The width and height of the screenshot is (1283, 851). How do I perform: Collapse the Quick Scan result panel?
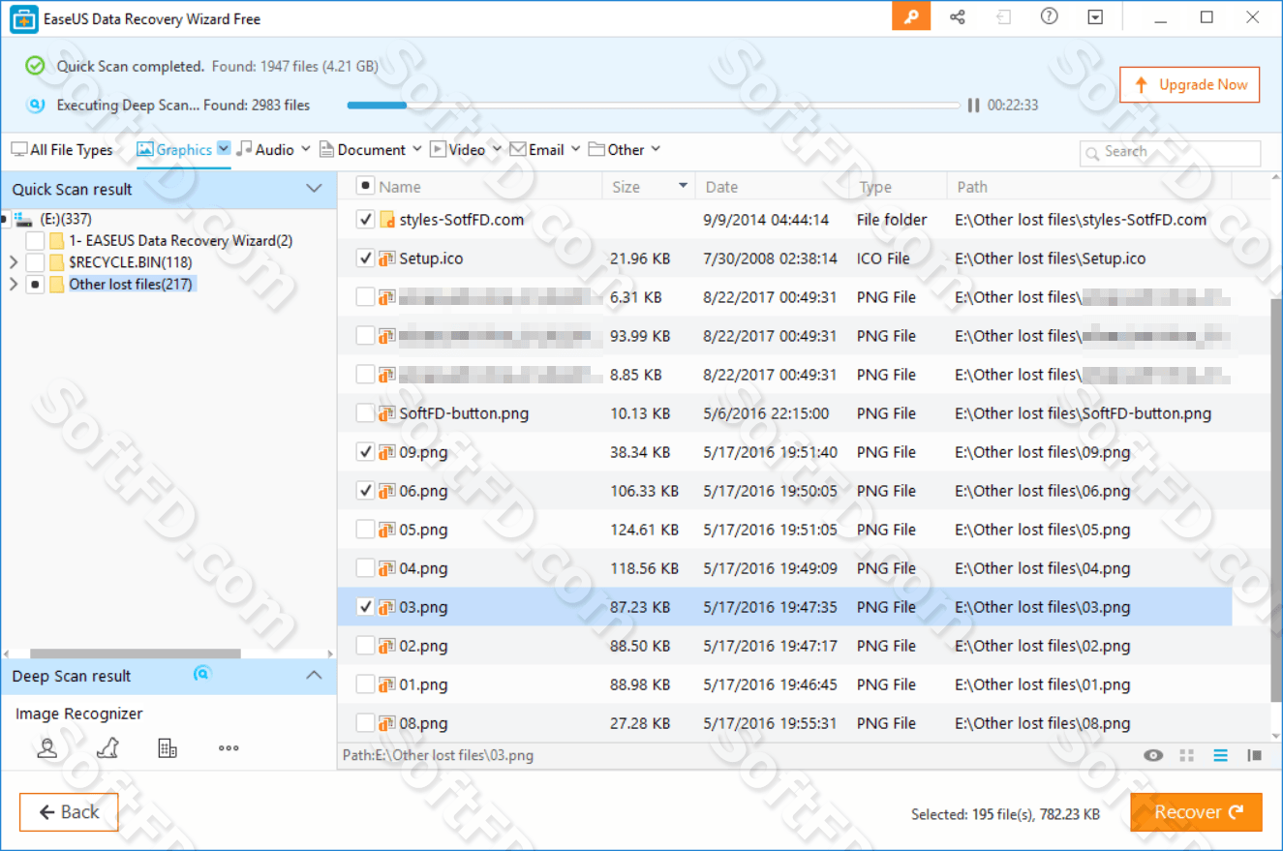coord(314,189)
